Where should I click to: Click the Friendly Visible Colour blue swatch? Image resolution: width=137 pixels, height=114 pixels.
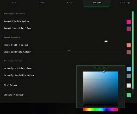tap(129, 69)
